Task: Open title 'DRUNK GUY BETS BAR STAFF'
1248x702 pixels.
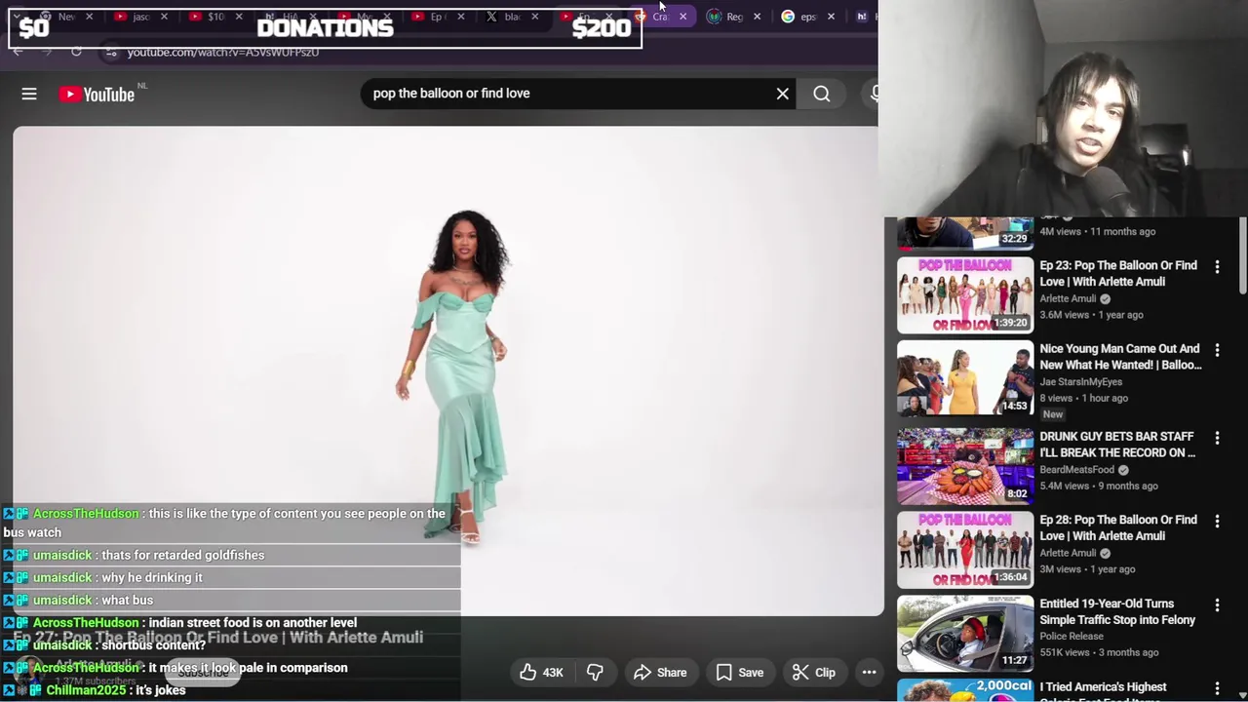Action: [1117, 445]
